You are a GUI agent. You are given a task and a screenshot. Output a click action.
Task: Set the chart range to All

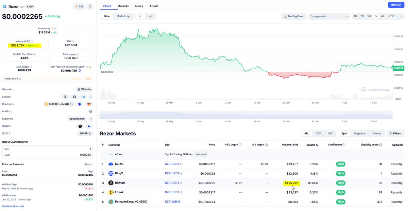point(382,16)
